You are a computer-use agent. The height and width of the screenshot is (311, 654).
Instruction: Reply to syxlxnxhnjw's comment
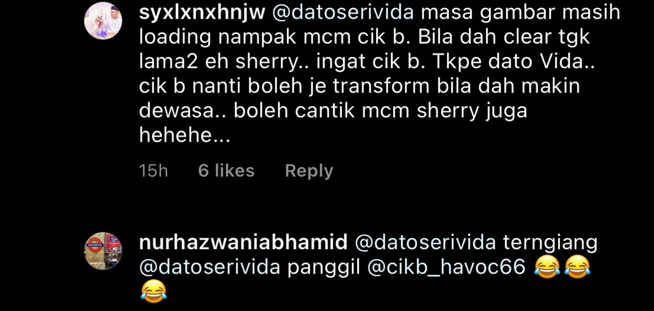point(309,172)
